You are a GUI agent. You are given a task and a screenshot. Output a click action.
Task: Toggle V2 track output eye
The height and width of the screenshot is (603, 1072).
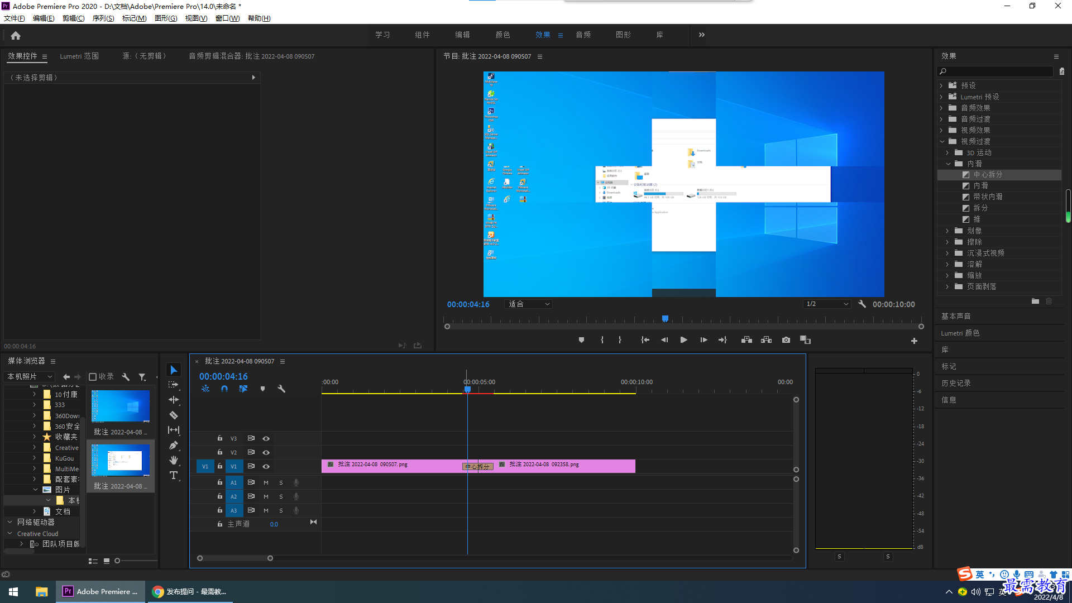(266, 453)
